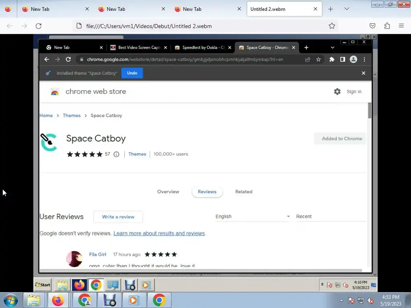Click muted volume tray icon
The image size is (411, 308).
tap(370, 301)
